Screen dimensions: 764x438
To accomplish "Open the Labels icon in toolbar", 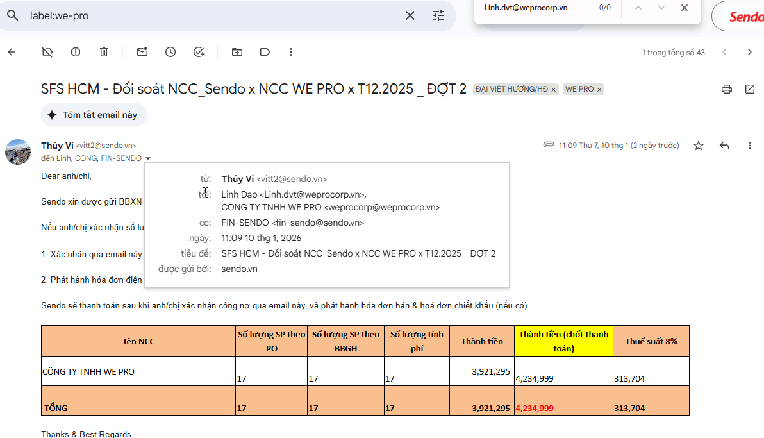I will 265,52.
